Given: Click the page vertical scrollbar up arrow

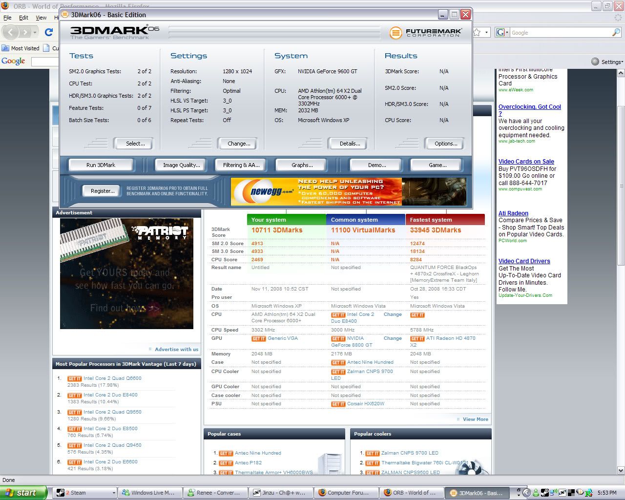Looking at the screenshot, I should tap(621, 73).
